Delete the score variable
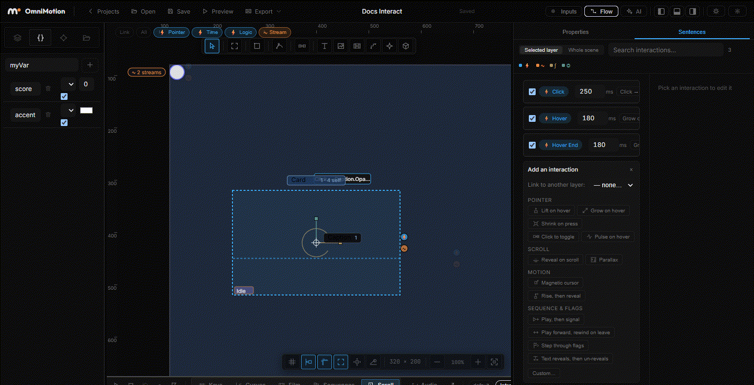The height and width of the screenshot is (385, 754). tap(48, 89)
